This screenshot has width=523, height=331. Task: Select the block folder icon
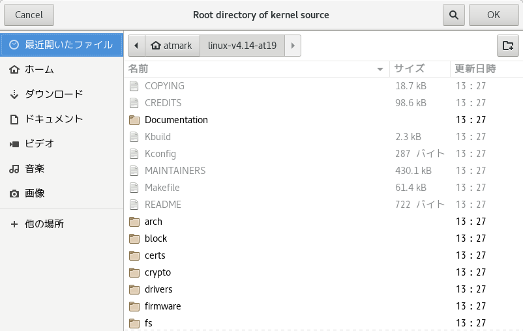pyautogui.click(x=134, y=238)
